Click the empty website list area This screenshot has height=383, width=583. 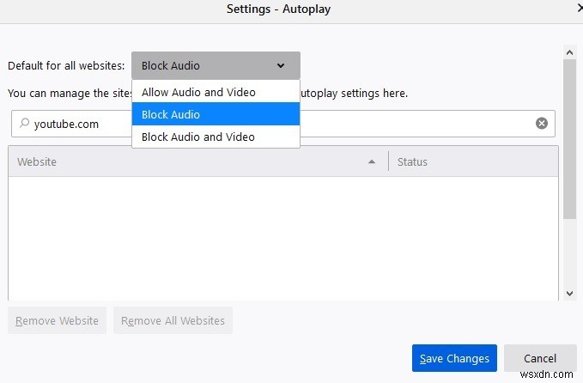283,236
